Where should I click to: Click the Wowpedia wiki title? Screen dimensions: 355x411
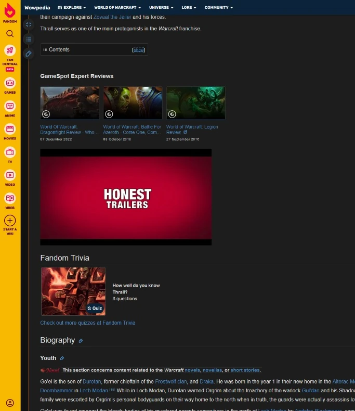coord(37,8)
